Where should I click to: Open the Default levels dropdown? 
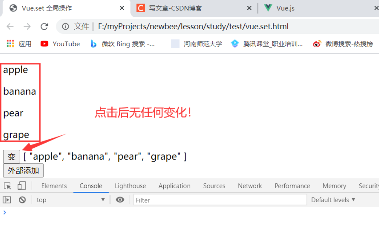click(333, 200)
